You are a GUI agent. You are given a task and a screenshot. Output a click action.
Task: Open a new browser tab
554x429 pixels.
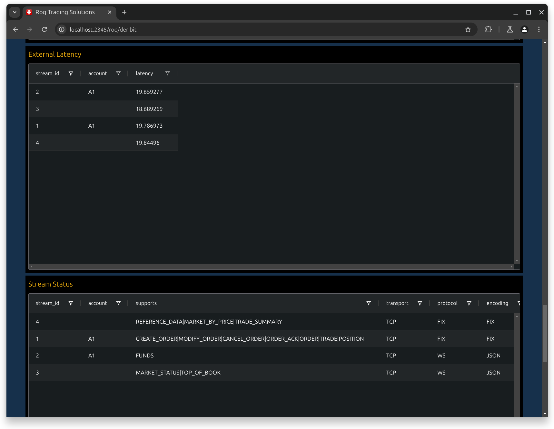click(x=124, y=12)
